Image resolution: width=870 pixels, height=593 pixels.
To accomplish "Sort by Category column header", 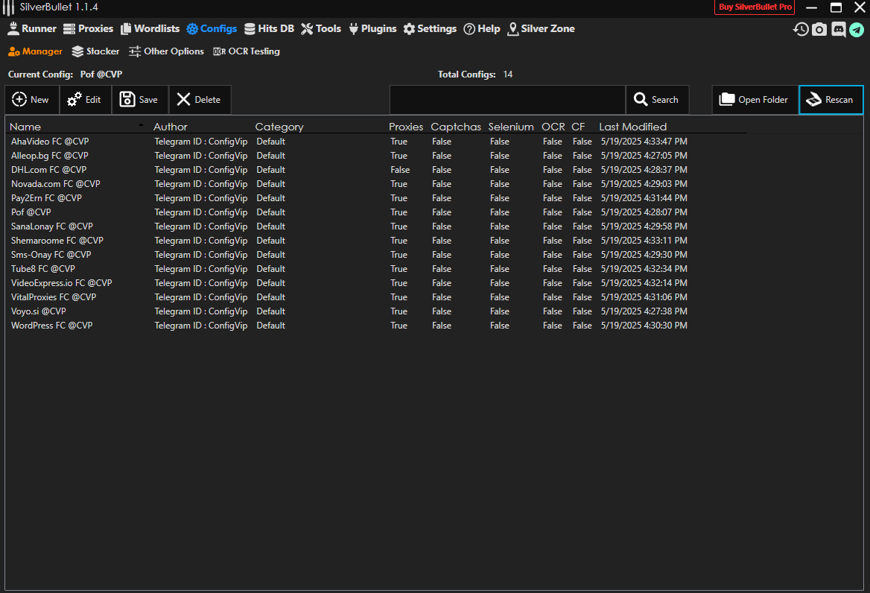I will (x=279, y=127).
